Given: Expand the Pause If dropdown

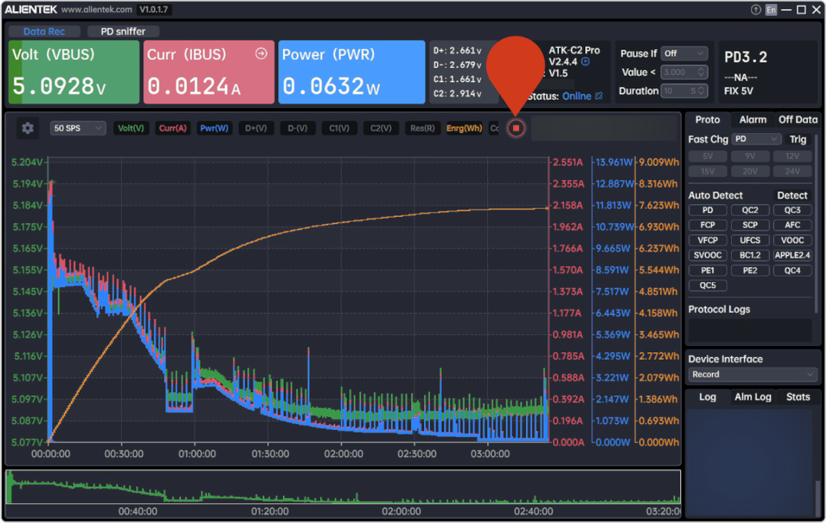Looking at the screenshot, I should [684, 53].
